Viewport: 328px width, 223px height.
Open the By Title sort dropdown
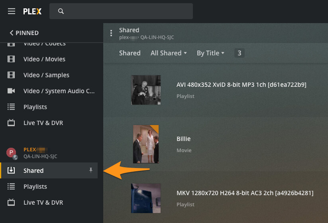pos(210,53)
